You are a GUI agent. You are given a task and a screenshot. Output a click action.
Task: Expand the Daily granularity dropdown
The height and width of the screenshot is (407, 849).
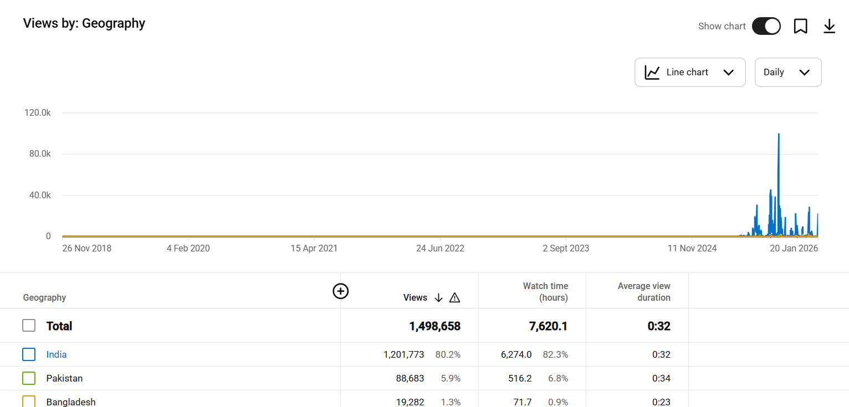[x=787, y=73]
